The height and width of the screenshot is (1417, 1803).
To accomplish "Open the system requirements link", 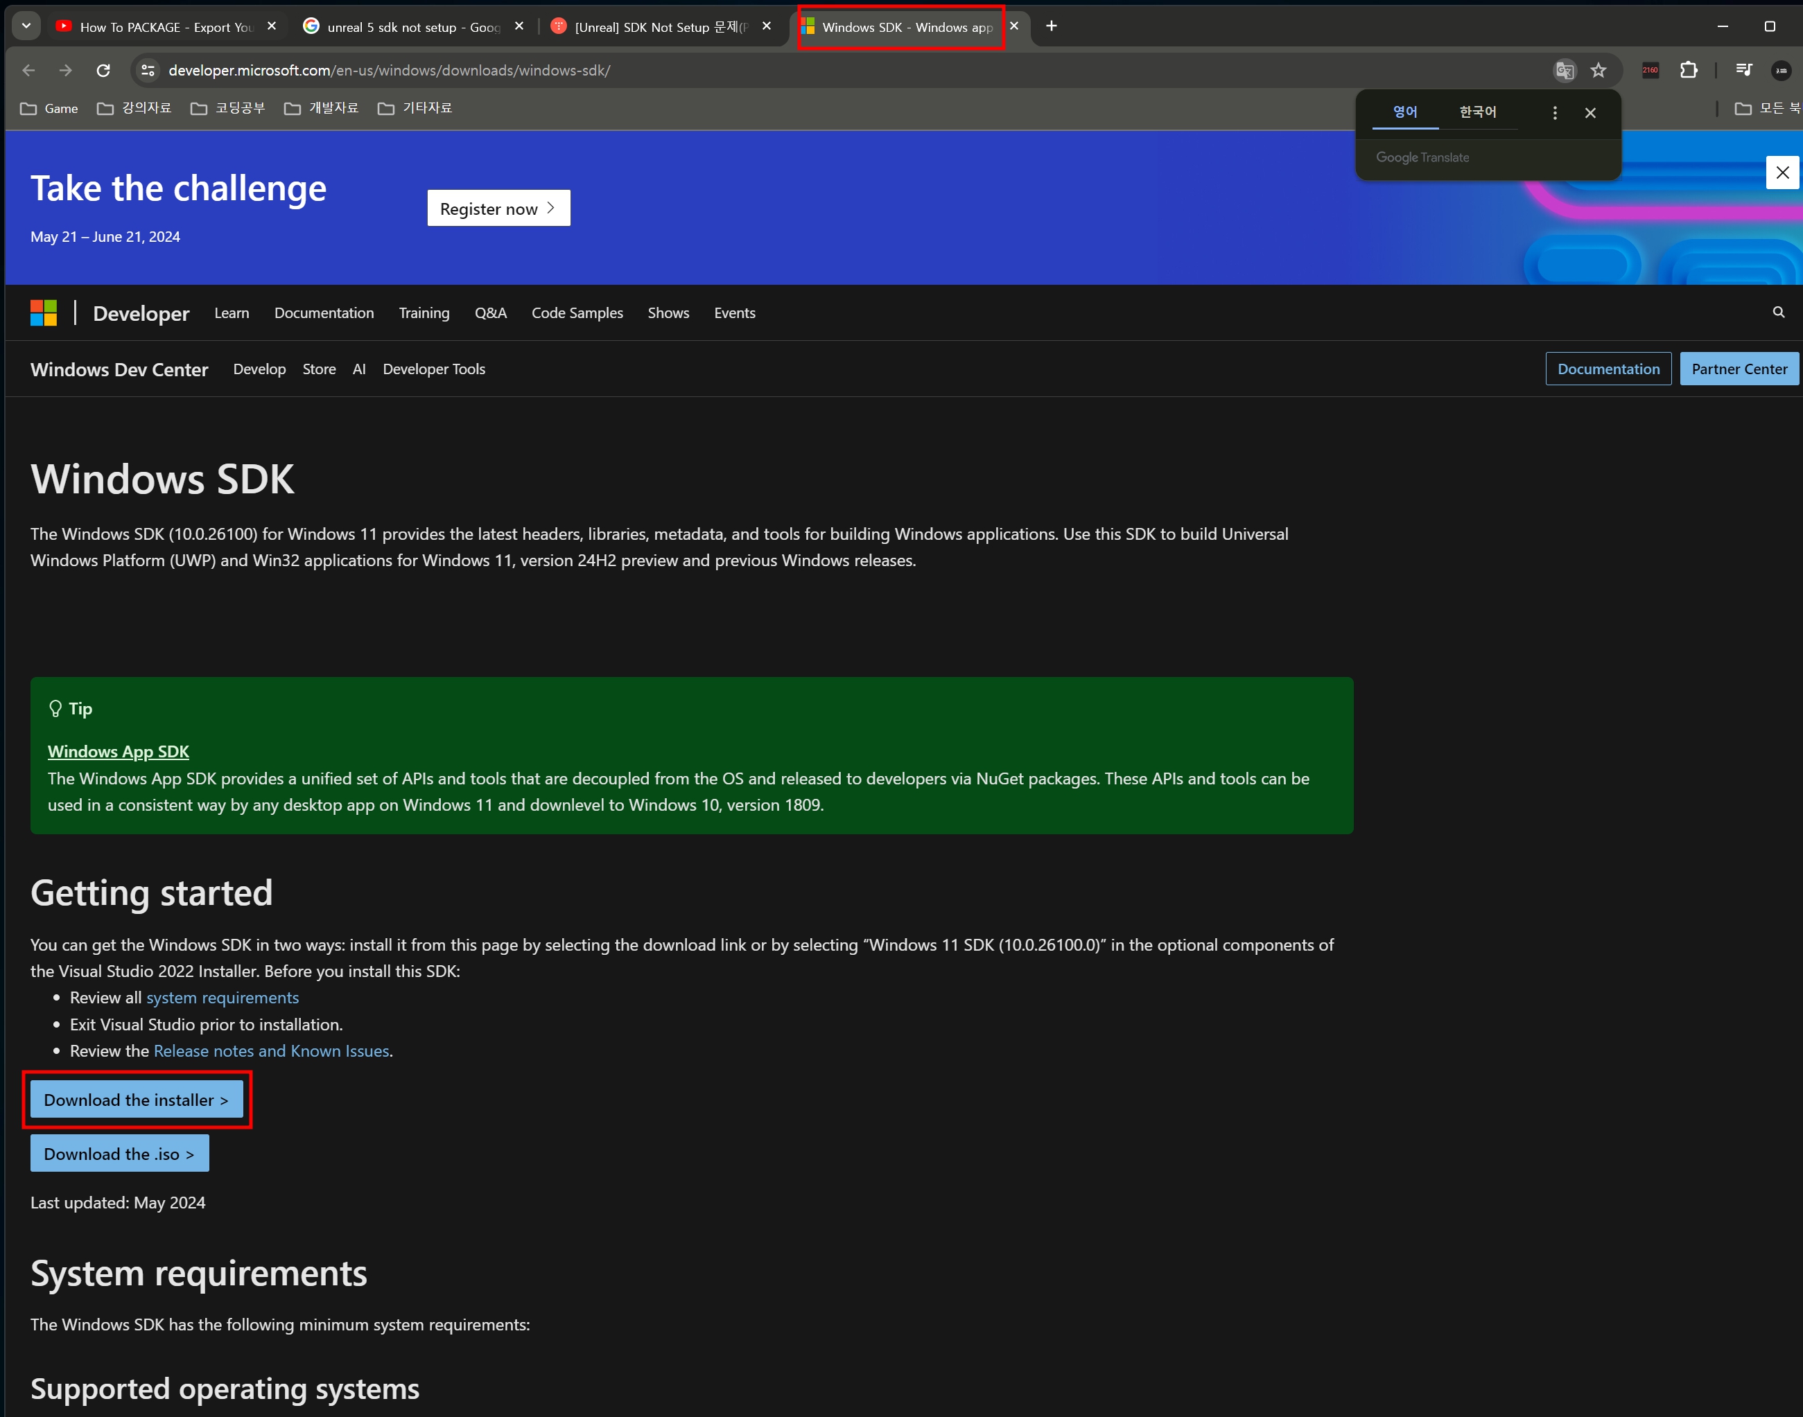I will pyautogui.click(x=223, y=998).
